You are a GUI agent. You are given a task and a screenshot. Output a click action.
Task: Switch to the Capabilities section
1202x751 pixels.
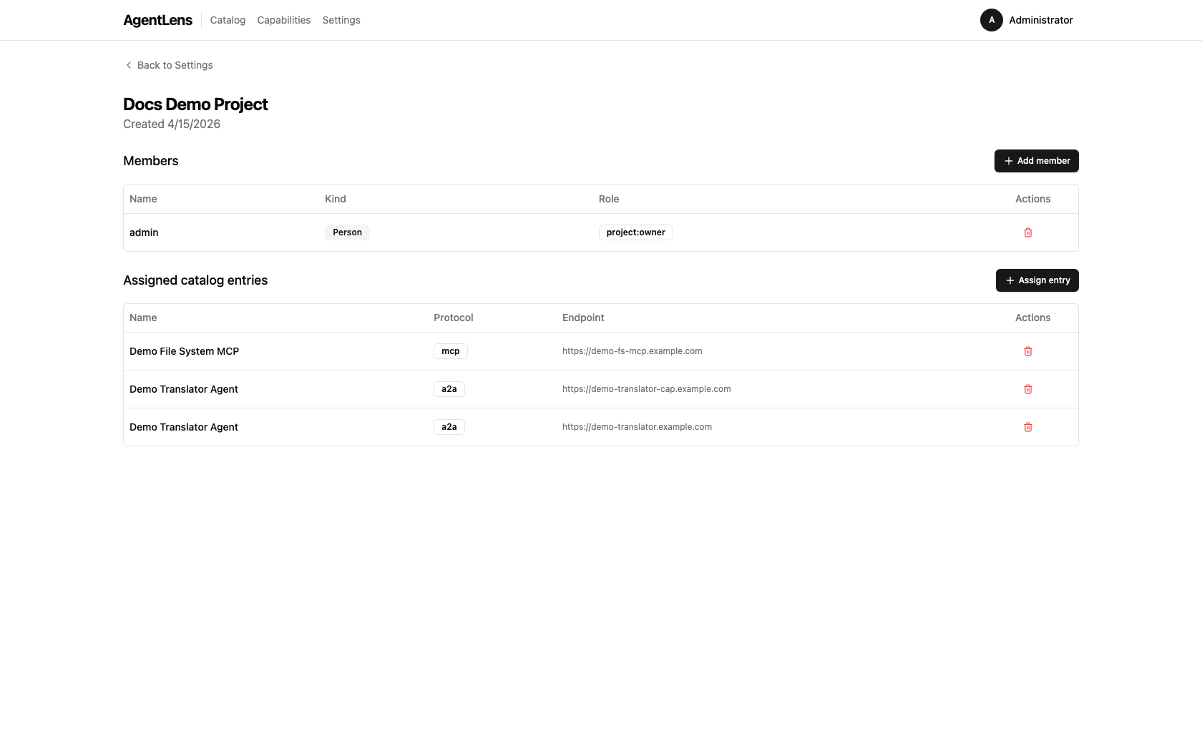point(283,20)
